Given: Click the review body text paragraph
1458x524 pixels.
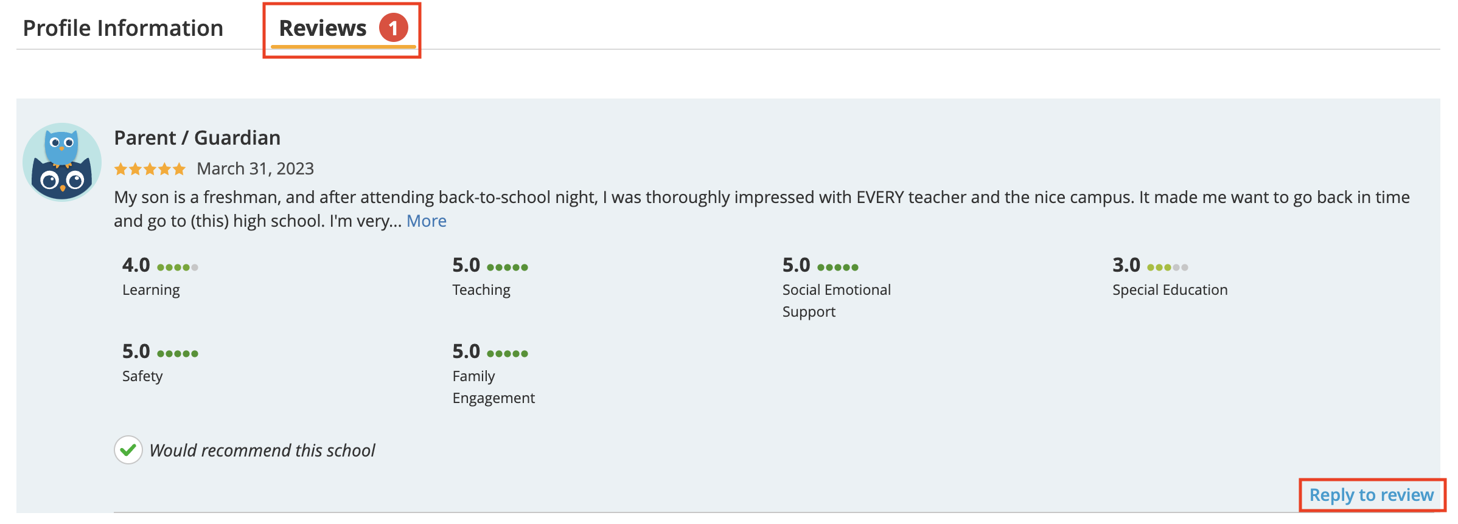Looking at the screenshot, I should point(762,209).
